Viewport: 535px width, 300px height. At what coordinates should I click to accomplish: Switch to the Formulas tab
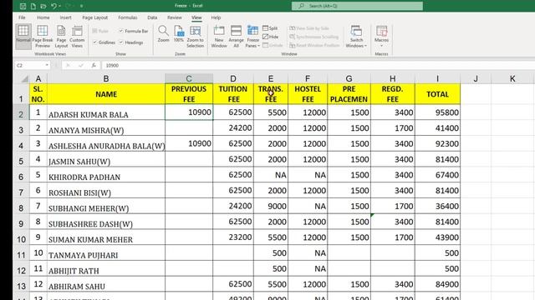(x=128, y=17)
